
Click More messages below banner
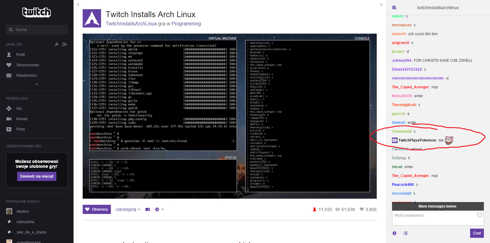[438, 206]
